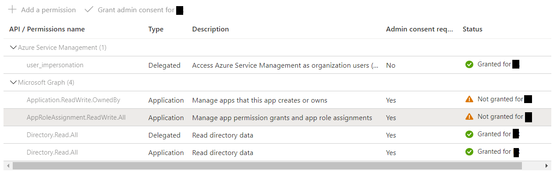The width and height of the screenshot is (557, 176).
Task: Open the user_impersonation permission
Action: (55, 65)
